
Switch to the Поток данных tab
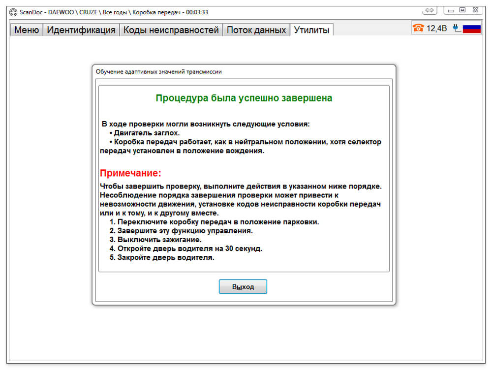click(x=256, y=30)
